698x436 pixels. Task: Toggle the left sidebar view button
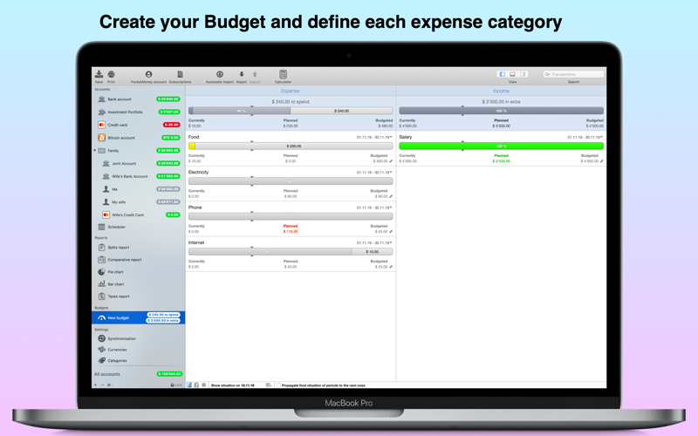503,74
